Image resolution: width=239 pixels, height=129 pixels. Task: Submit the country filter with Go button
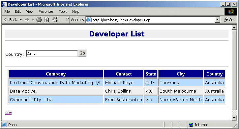point(82,53)
